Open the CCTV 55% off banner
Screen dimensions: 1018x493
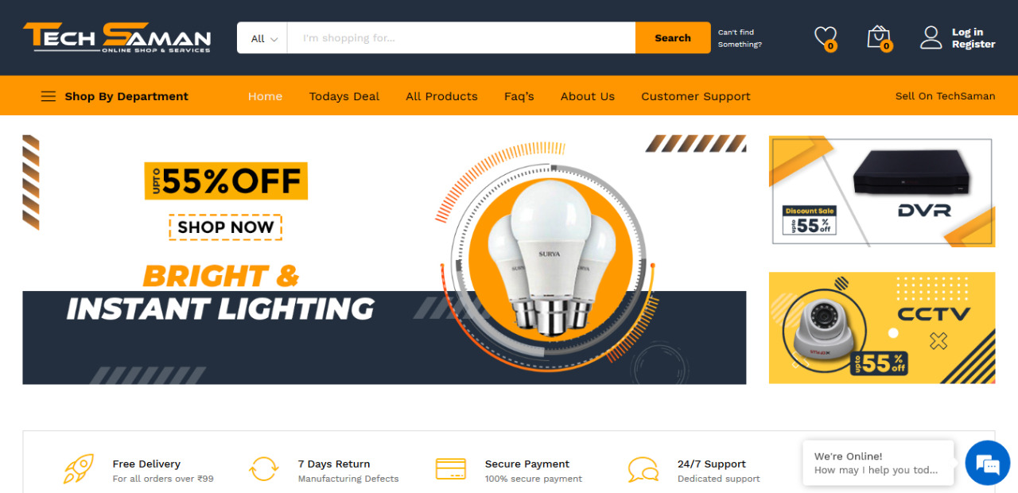882,328
